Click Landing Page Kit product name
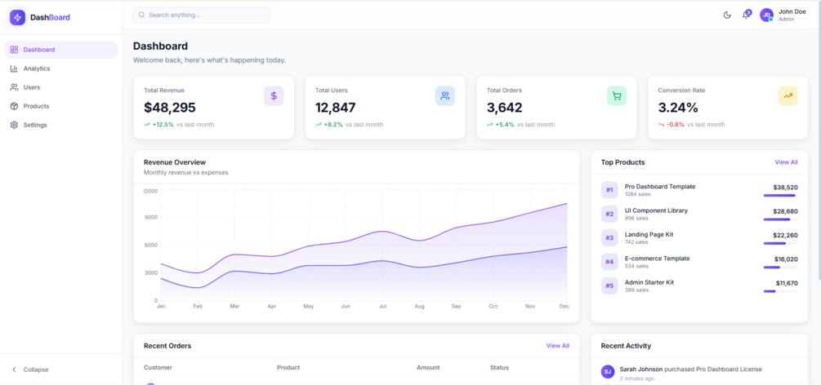 649,234
